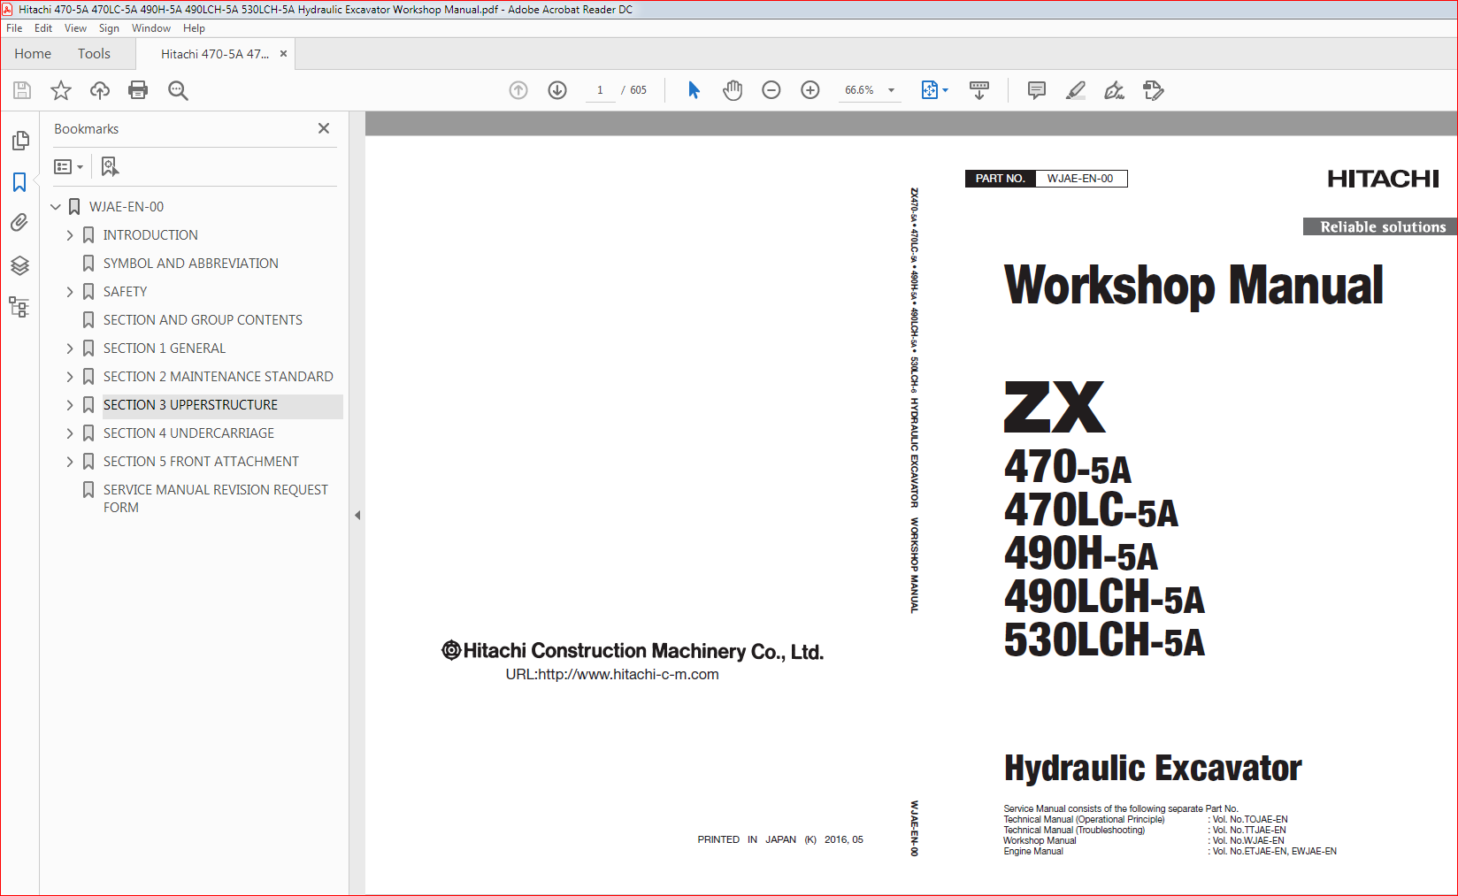Open the Window menu
The height and width of the screenshot is (896, 1458).
click(151, 28)
